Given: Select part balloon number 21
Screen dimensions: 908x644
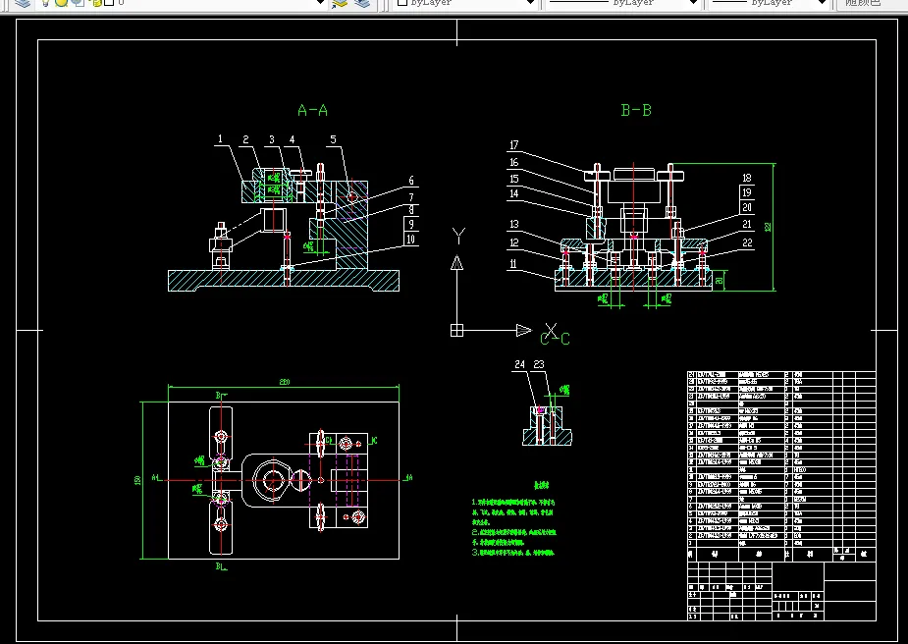Looking at the screenshot, I should pos(747,224).
